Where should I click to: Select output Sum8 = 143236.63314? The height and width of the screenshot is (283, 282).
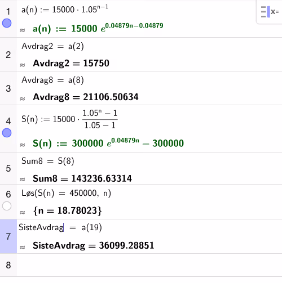pyautogui.click(x=82, y=178)
